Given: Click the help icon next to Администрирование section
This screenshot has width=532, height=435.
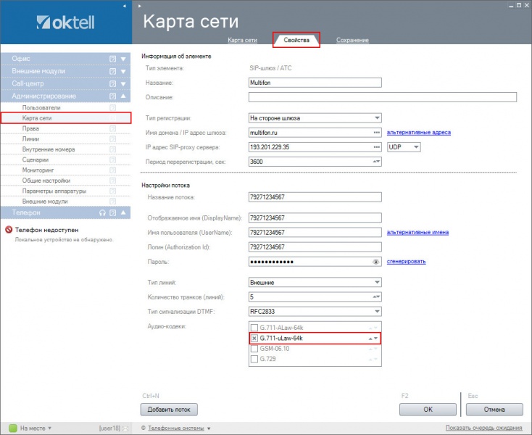Looking at the screenshot, I should click(x=112, y=96).
